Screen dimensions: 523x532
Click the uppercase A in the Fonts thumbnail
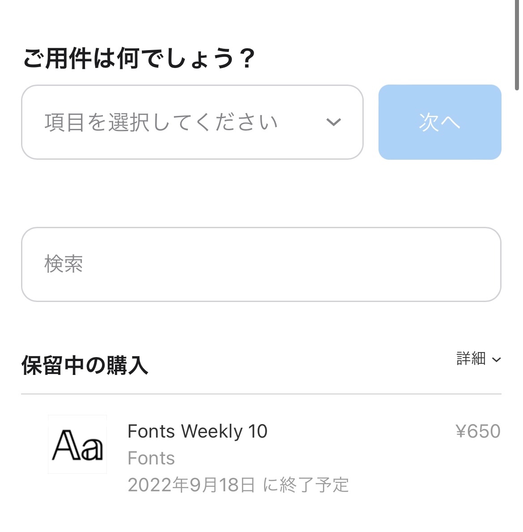(66, 446)
